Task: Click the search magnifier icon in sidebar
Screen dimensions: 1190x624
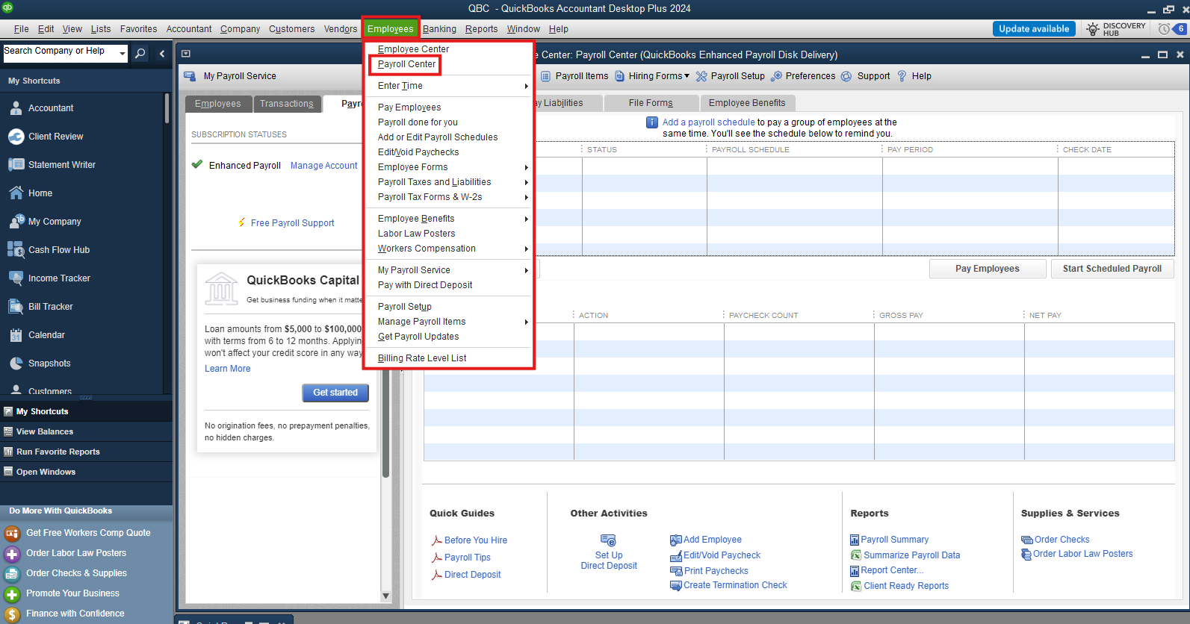Action: pos(140,53)
